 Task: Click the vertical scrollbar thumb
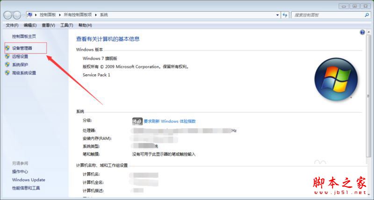coord(368,96)
